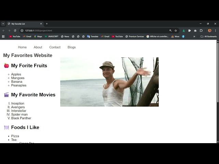Click the Spider man list item
This screenshot has height=164, width=219.
tap(19, 114)
